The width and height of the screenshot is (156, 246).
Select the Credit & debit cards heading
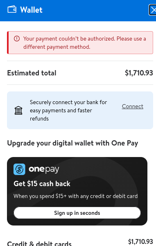coord(39,243)
